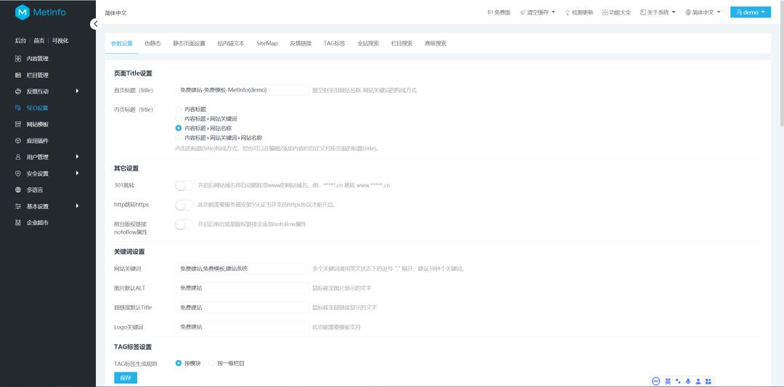
Task: Select the 按模块 TAG rule radio
Action: click(179, 364)
